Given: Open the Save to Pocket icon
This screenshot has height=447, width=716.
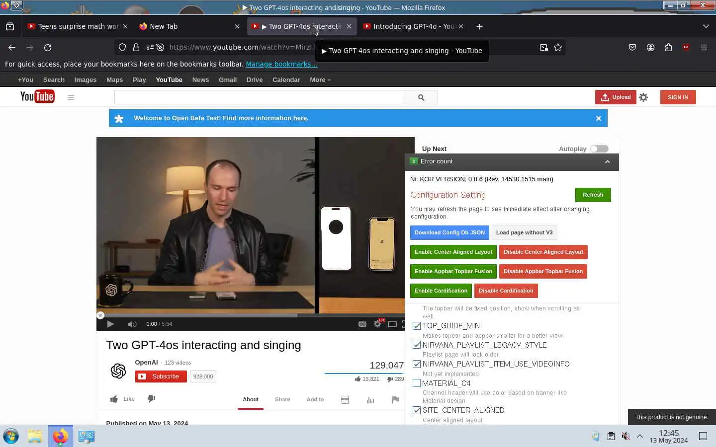Looking at the screenshot, I should (x=632, y=47).
